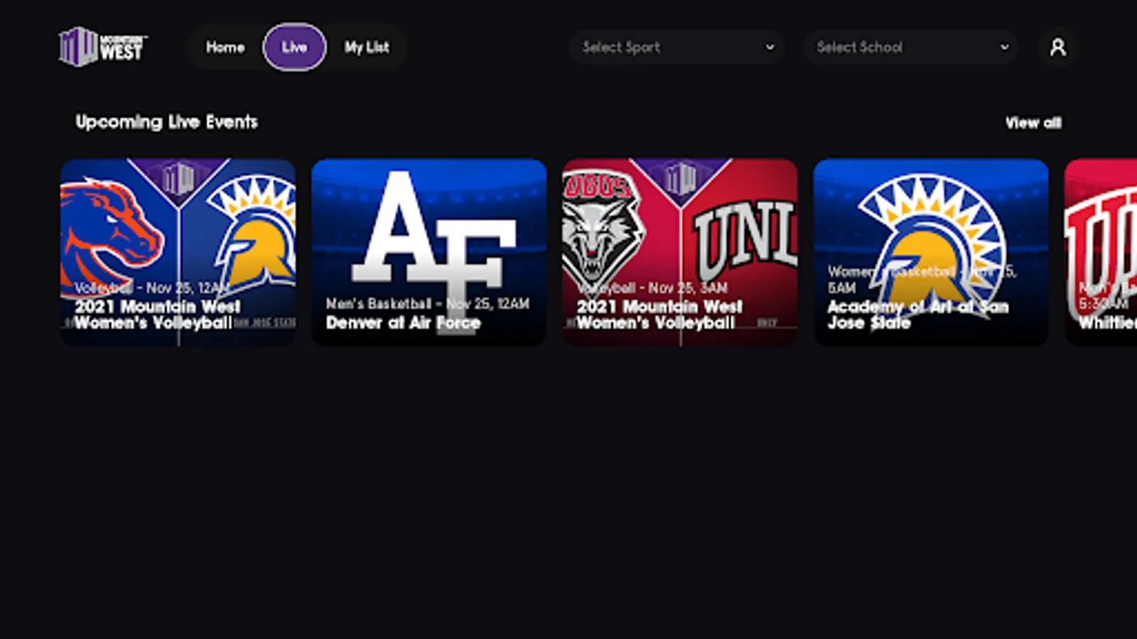The height and width of the screenshot is (639, 1137).
Task: Open the 3AM Women's Volleyball event card
Action: pos(680,252)
